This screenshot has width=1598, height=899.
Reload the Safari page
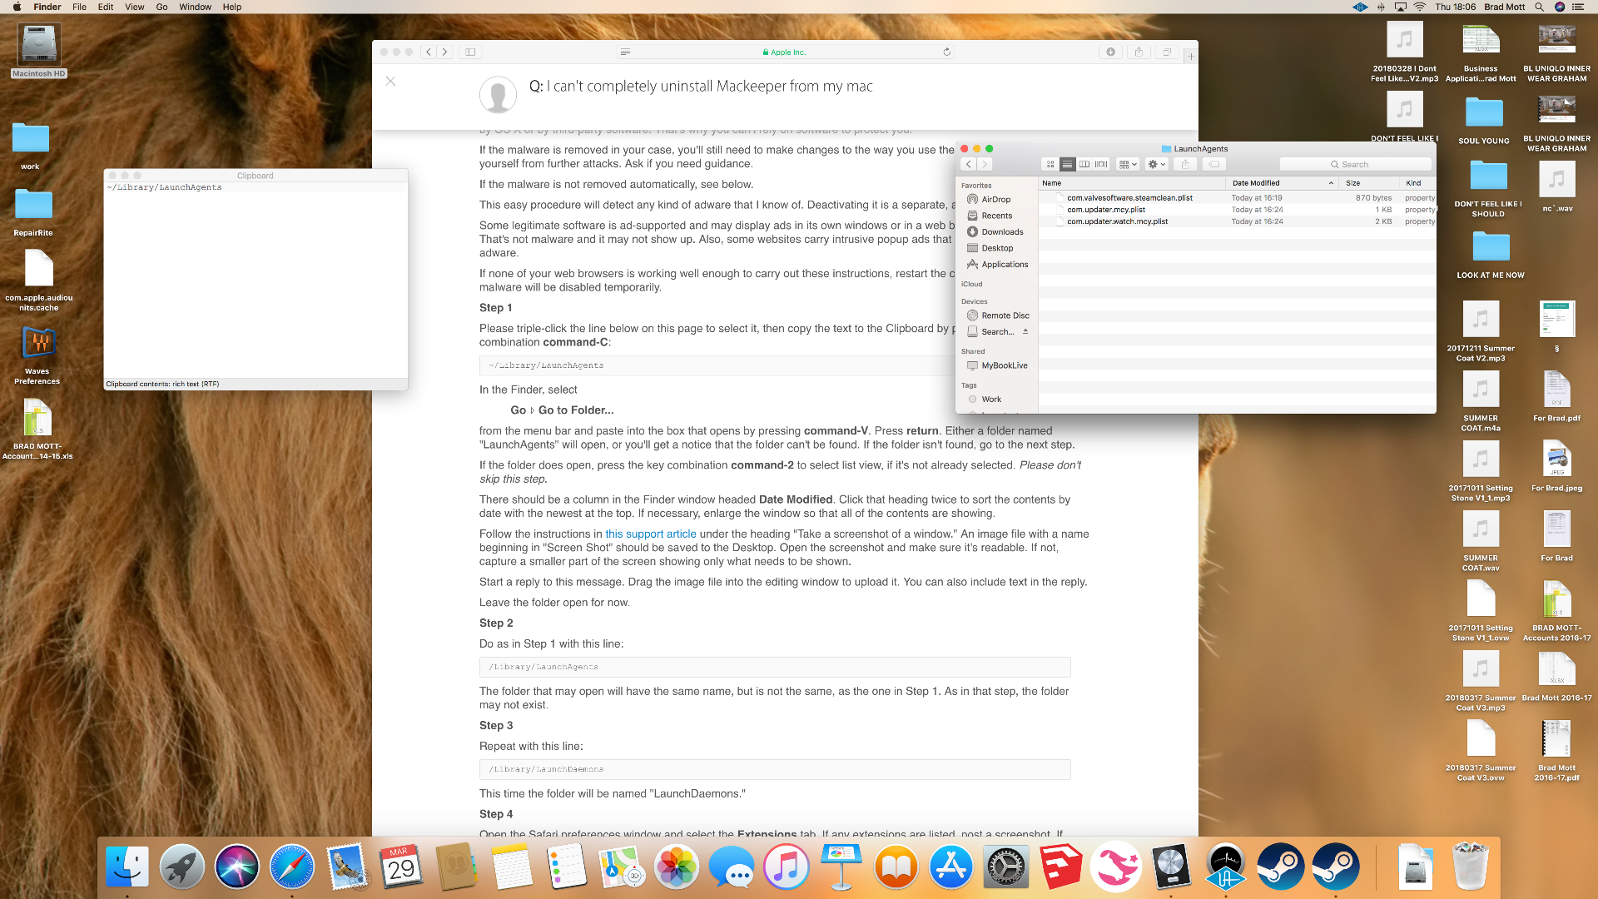pos(946,52)
